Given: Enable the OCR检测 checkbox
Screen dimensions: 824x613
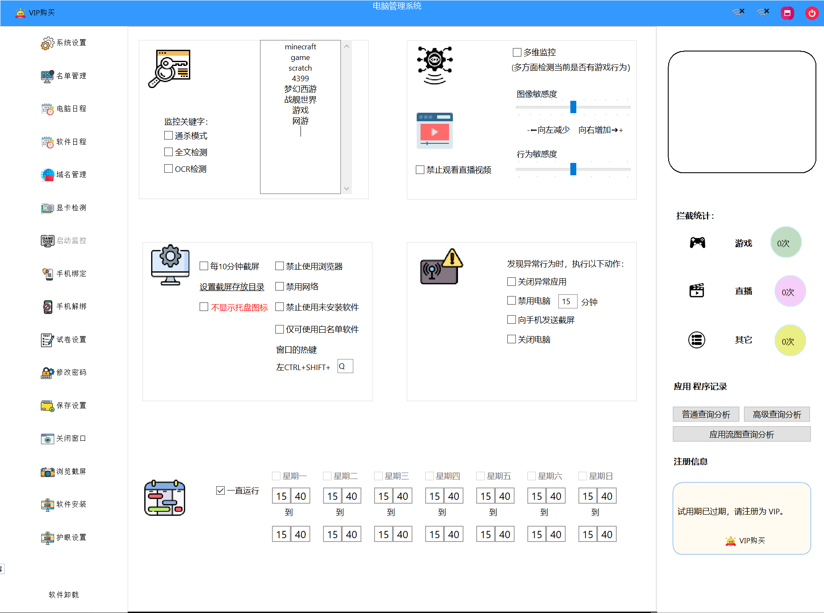Looking at the screenshot, I should click(169, 168).
